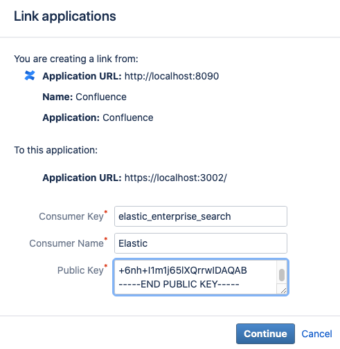This screenshot has width=340, height=349.
Task: Click the Link applications dialog heading
Action: coord(65,16)
